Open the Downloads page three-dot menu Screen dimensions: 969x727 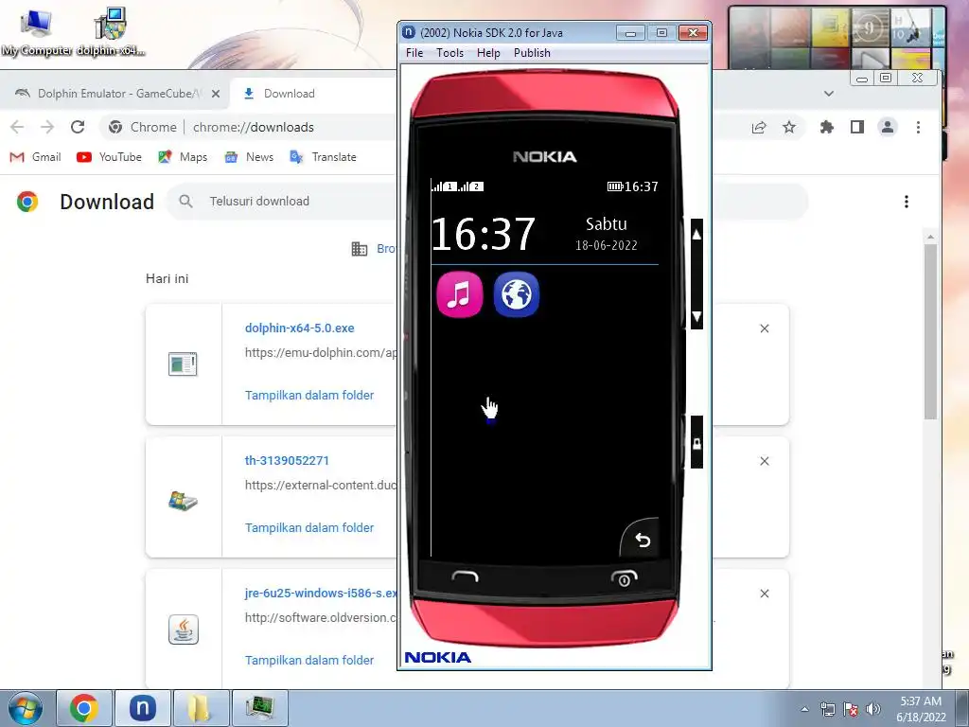[906, 202]
